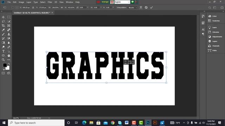Toggle relative positioning triangle
Screen dimensions: 225x126
point(33,7)
